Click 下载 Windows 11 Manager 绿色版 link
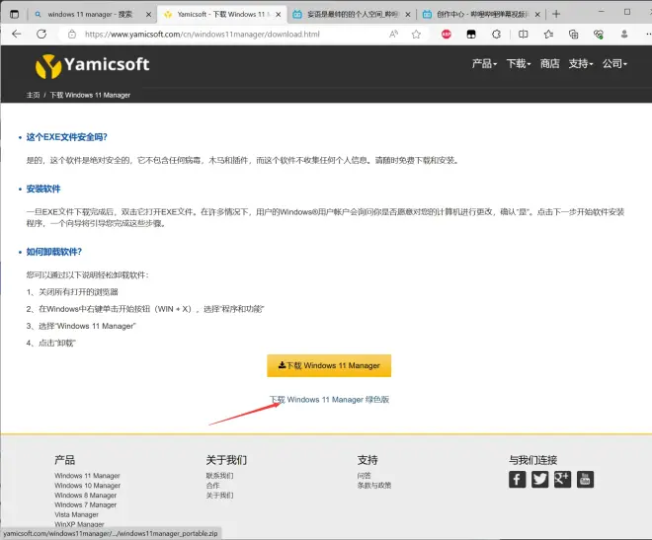 (329, 400)
